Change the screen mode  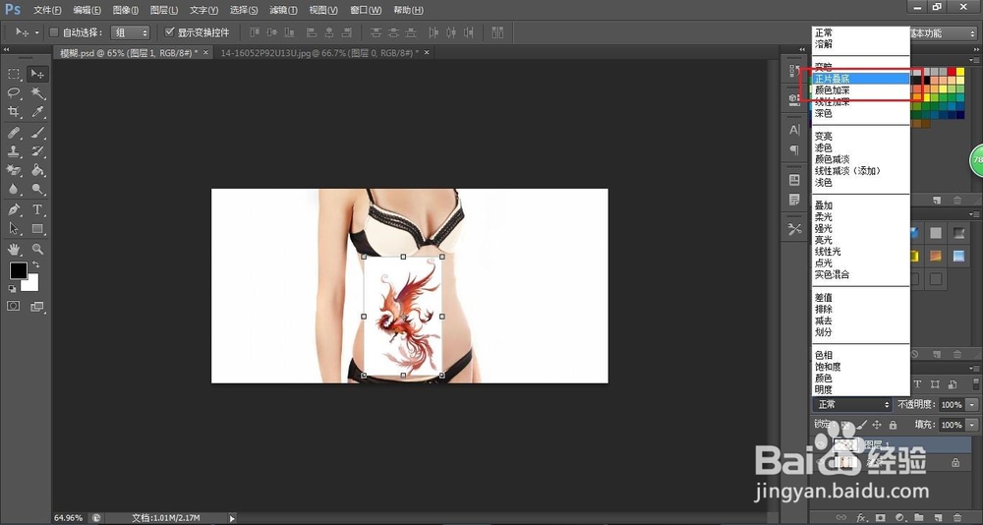37,306
